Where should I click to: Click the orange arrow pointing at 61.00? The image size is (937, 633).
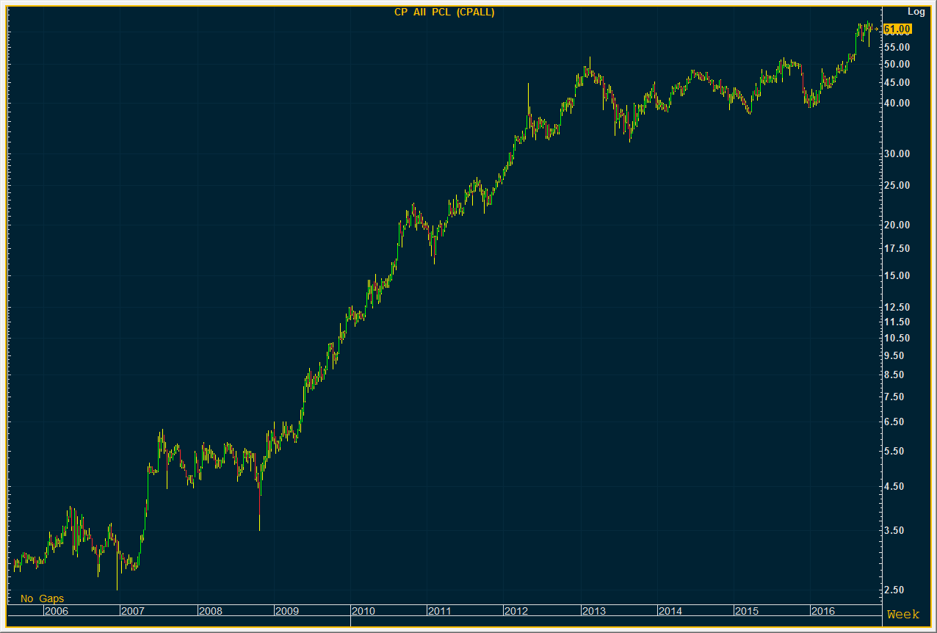[x=877, y=29]
